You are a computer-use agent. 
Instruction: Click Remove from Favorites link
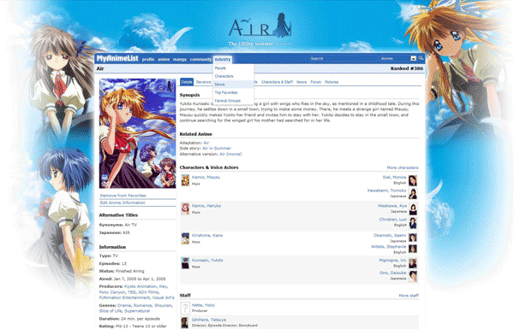[x=123, y=196]
